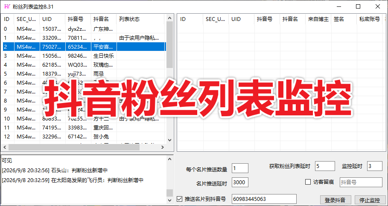Click the left list horizontal scroll-right arrow
Viewport: 388px width, 206px height.
[x=162, y=147]
